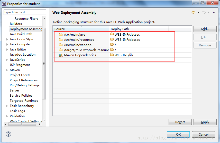Click the /src/main/resources folder icon
This screenshot has width=220, height=143.
coord(61,40)
